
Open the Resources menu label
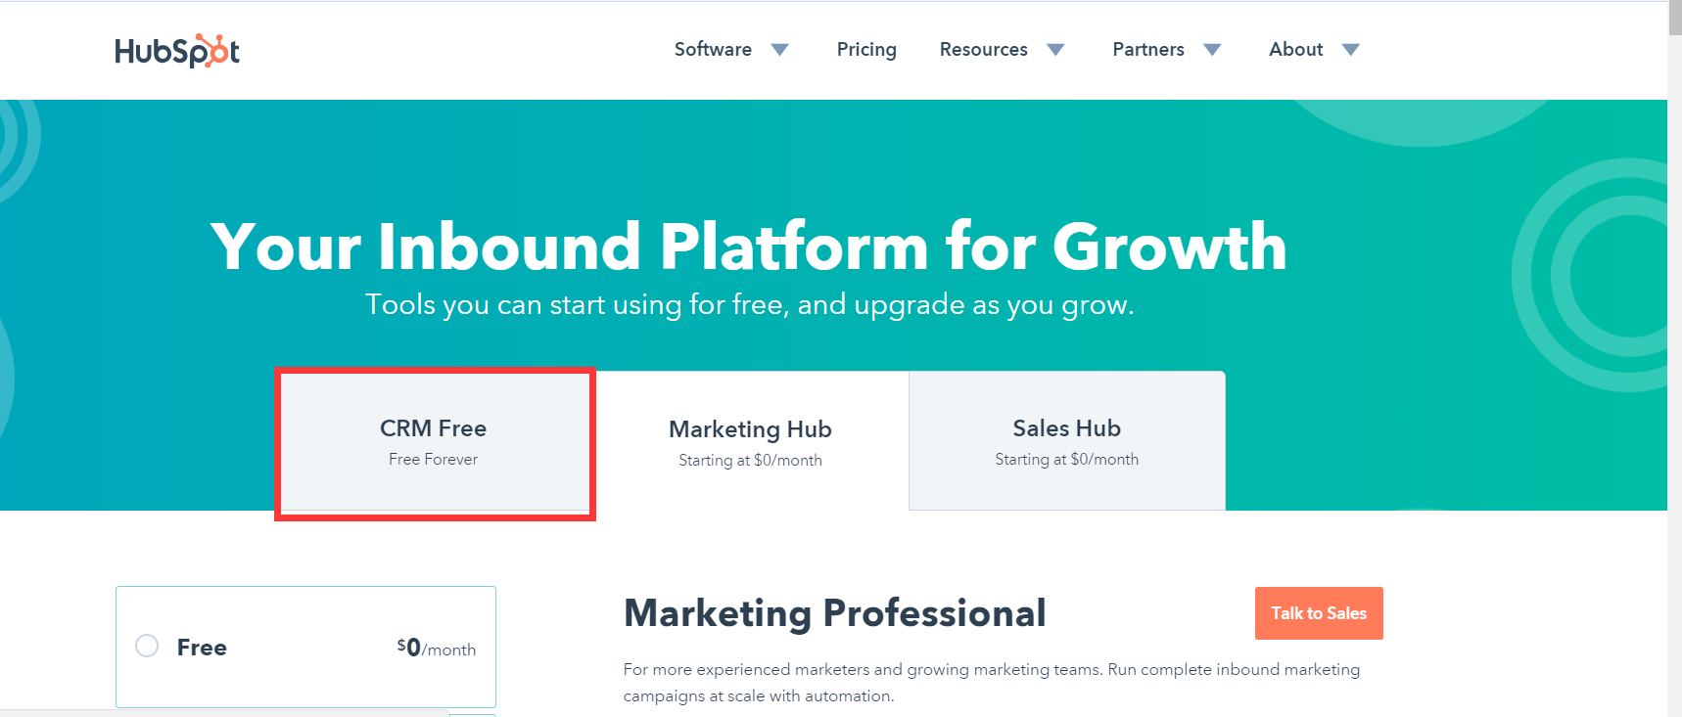click(983, 50)
